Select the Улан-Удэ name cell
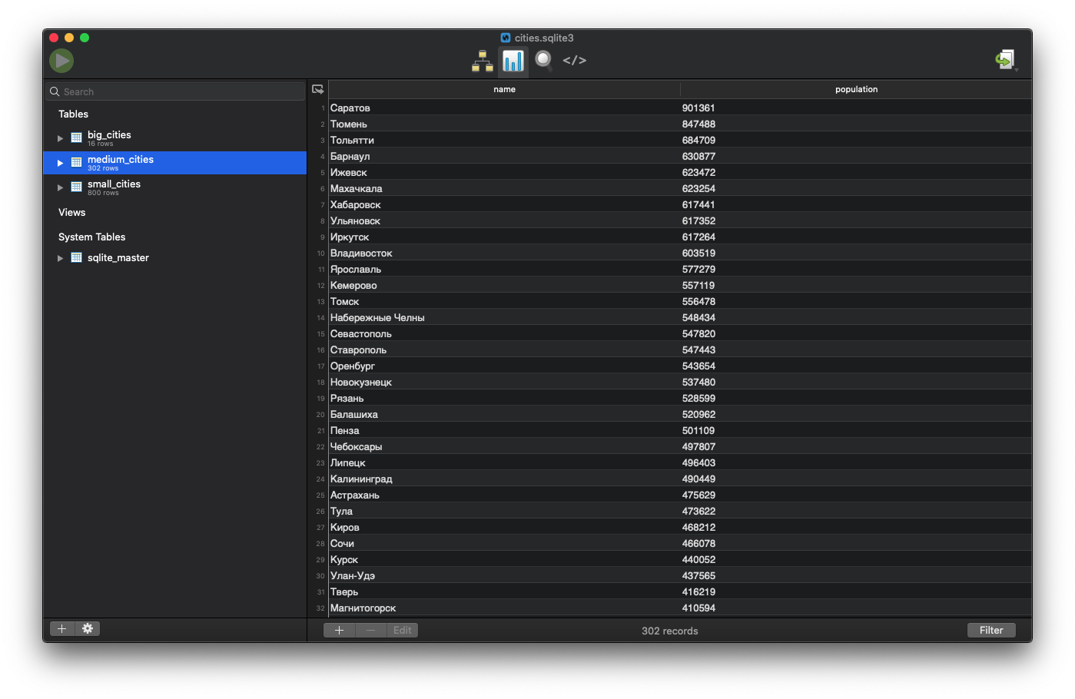 coord(504,575)
